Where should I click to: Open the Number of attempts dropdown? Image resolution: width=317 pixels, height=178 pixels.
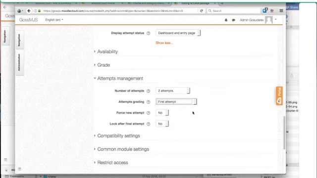[x=173, y=91]
